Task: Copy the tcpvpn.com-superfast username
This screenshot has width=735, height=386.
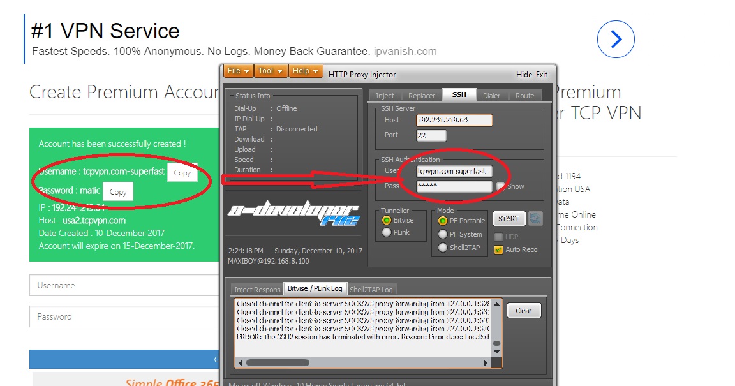Action: click(x=182, y=171)
